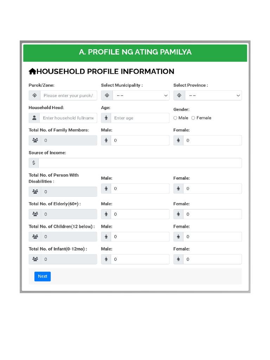270x360 pixels.
Task: Click into the Household Head fullname field
Action: pyautogui.click(x=68, y=118)
